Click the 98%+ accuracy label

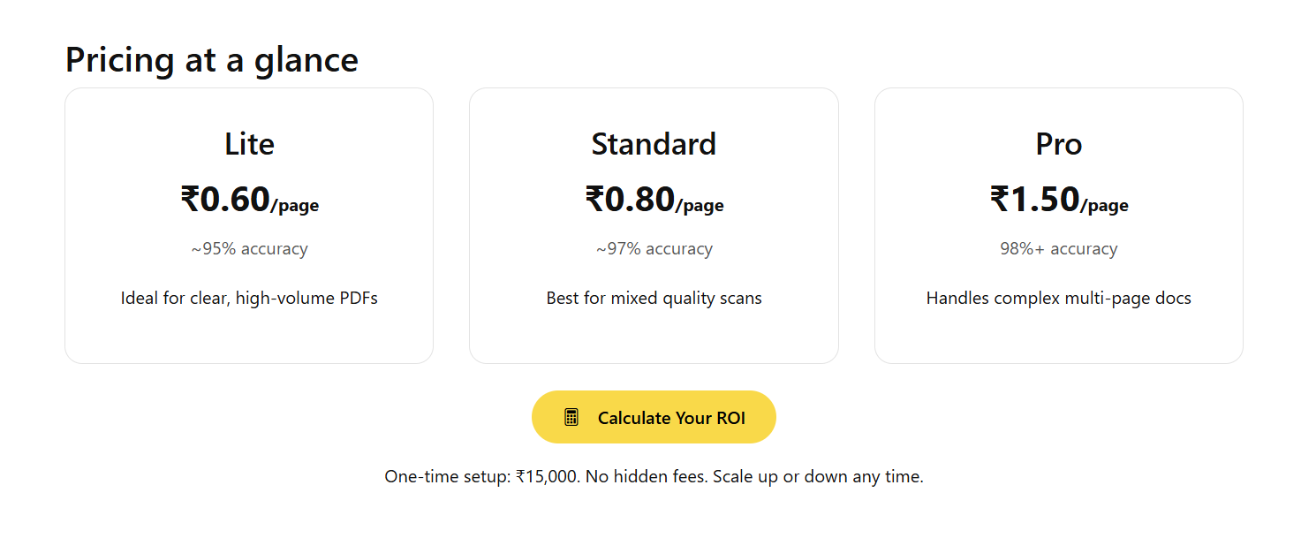point(1058,249)
